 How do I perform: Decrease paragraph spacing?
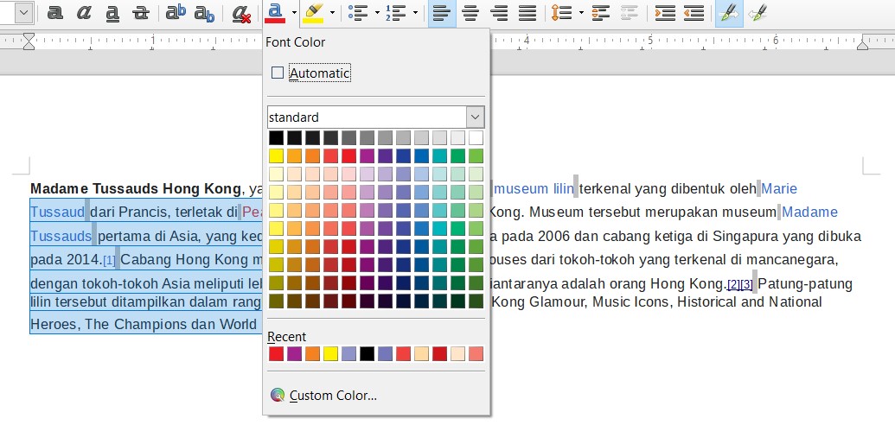629,13
